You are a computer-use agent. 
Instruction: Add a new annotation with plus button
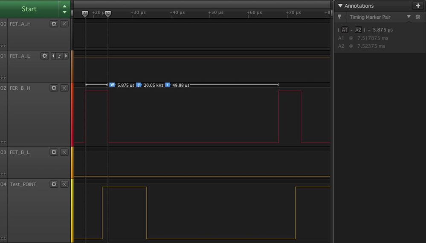pyautogui.click(x=418, y=6)
